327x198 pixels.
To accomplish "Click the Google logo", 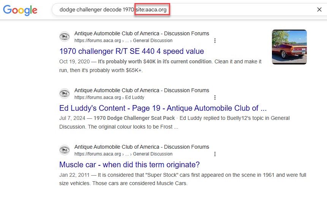I will click(20, 10).
